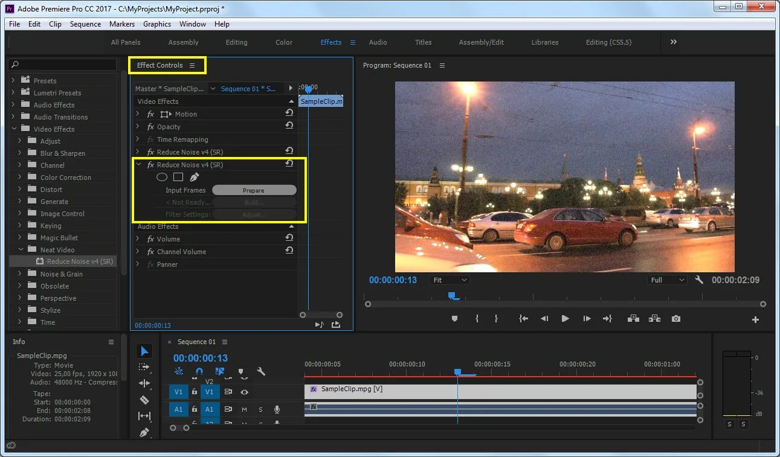Open the Graphics menu

click(x=157, y=24)
